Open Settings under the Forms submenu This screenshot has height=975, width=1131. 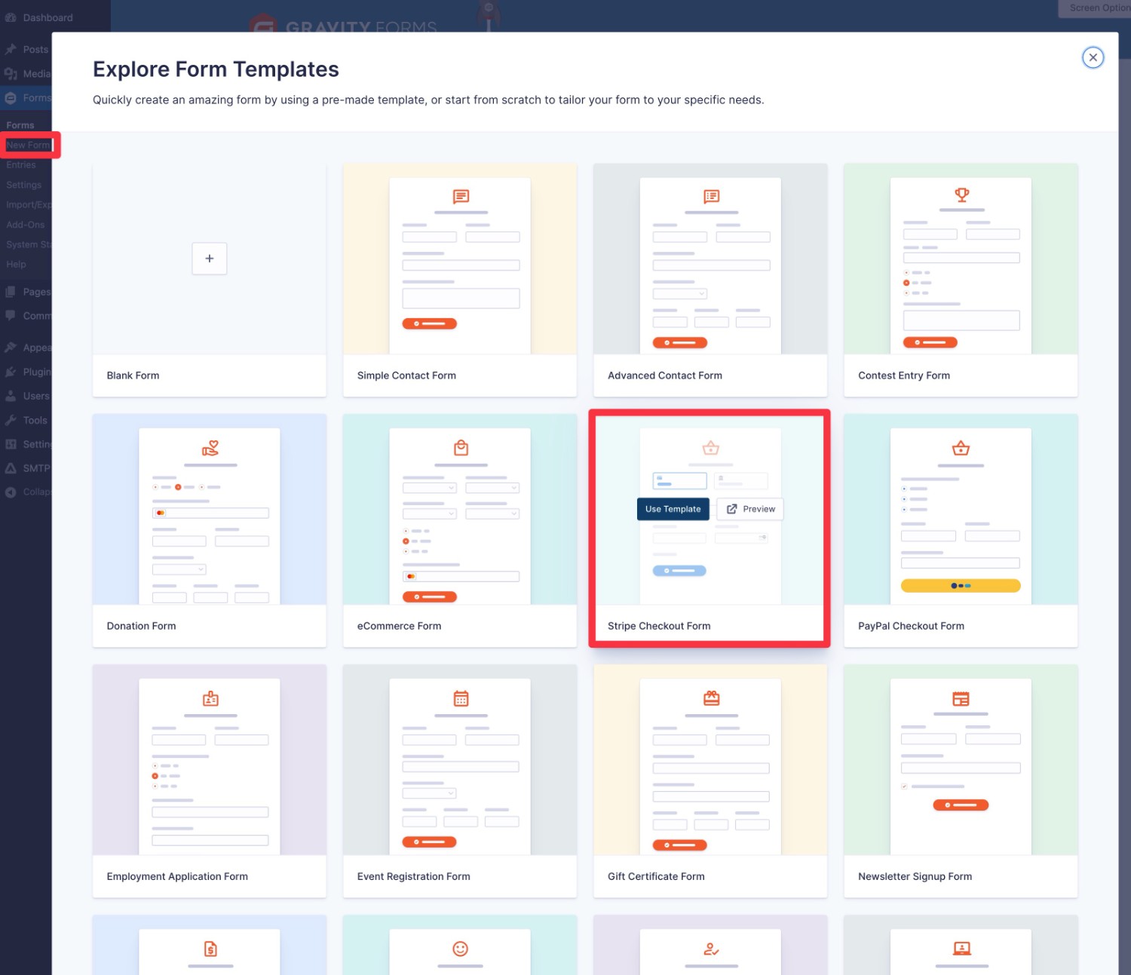coord(24,185)
